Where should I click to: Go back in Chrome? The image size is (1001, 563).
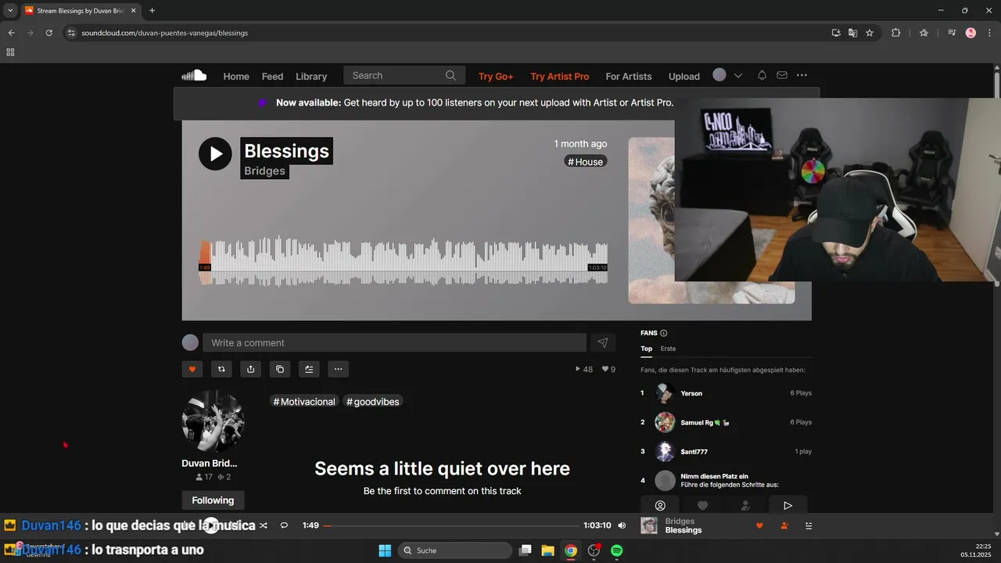pos(11,33)
